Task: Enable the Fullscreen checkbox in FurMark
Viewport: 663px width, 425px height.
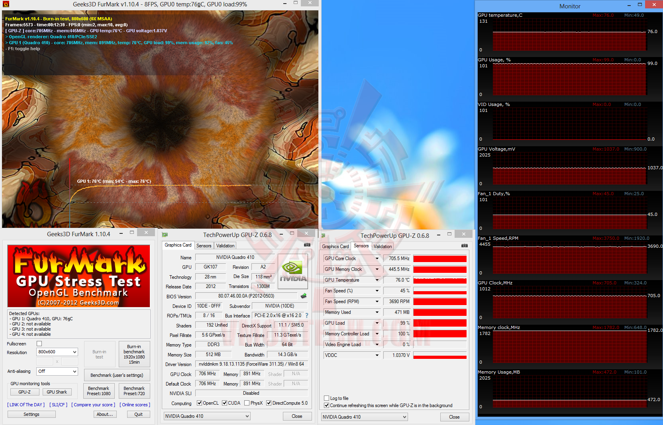Action: click(39, 344)
